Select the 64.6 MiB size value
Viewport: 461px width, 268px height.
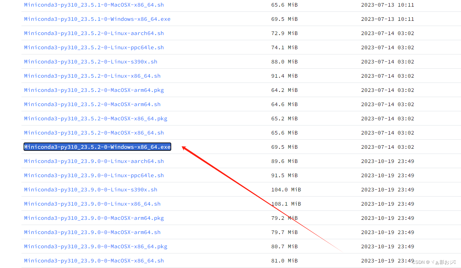tap(284, 104)
